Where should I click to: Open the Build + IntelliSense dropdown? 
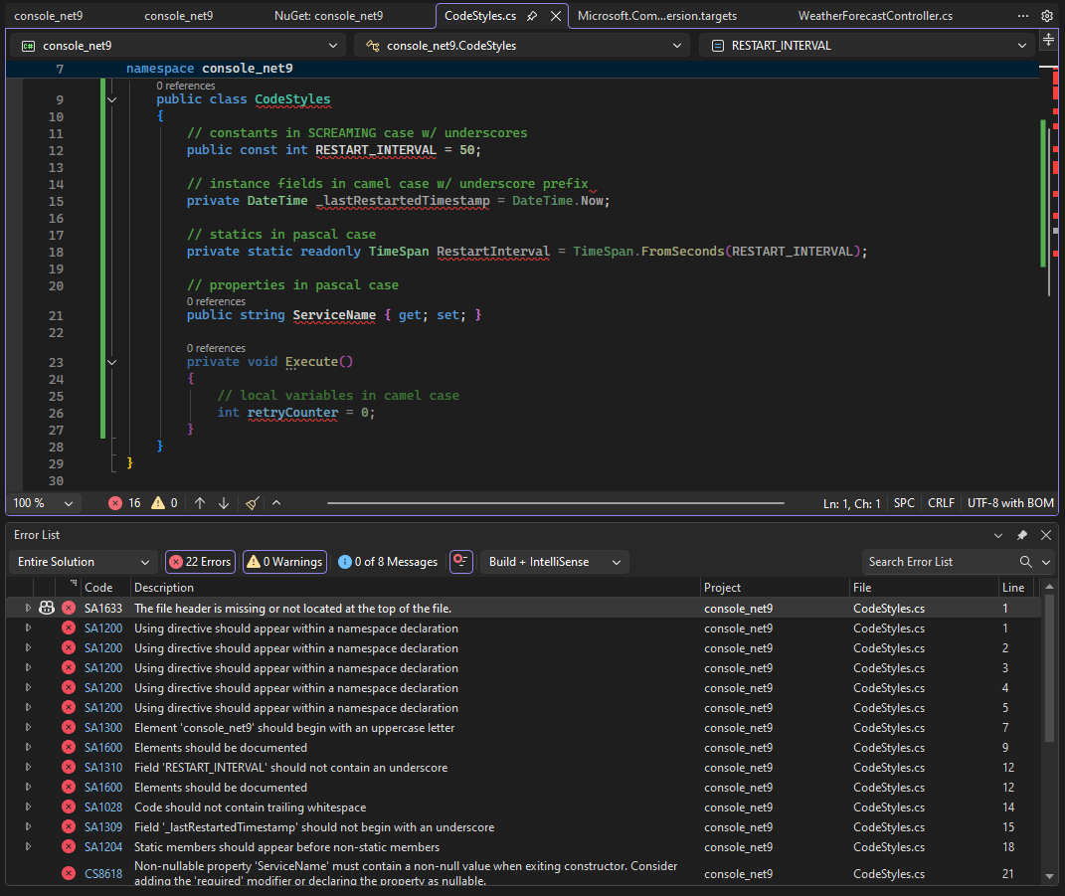(x=554, y=562)
